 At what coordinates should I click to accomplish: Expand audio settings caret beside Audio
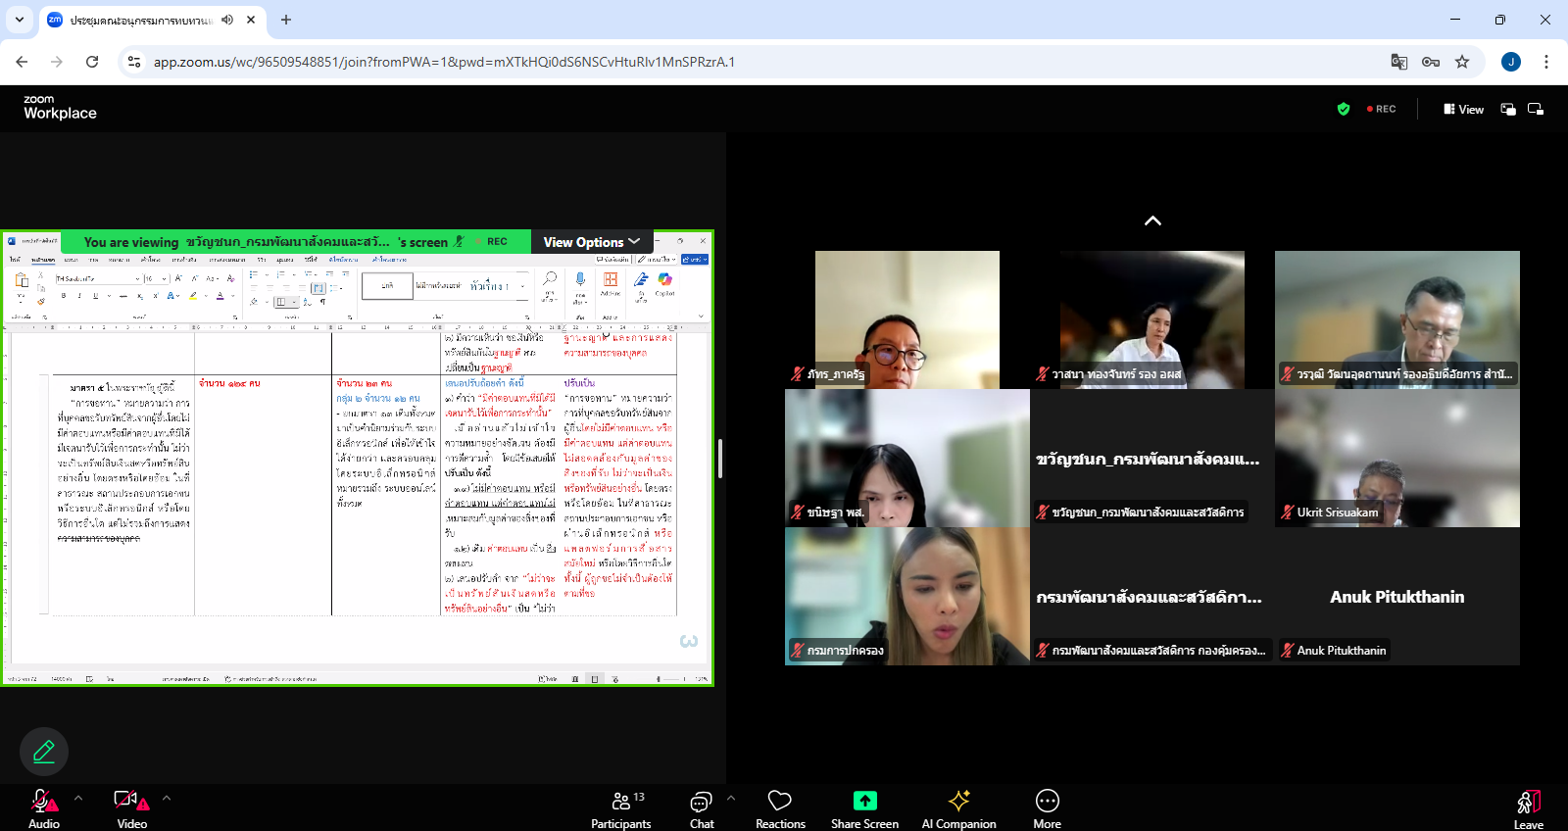coord(78,798)
